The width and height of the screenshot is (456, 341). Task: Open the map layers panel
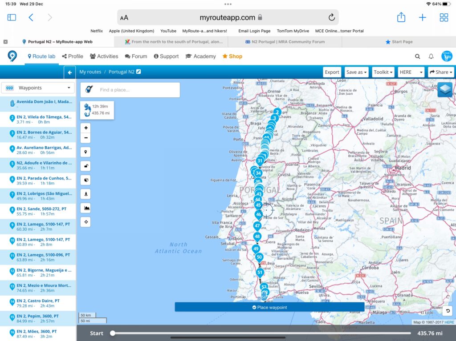coord(444,89)
